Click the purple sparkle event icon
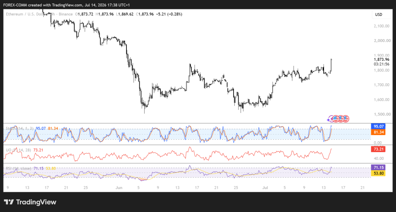 (329, 119)
